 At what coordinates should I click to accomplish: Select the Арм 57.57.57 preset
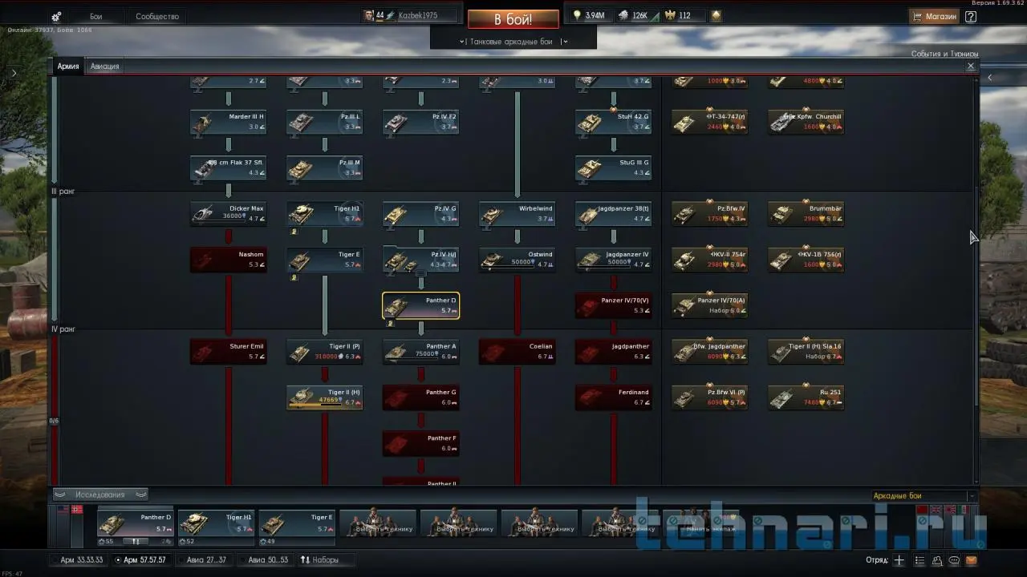pos(140,560)
